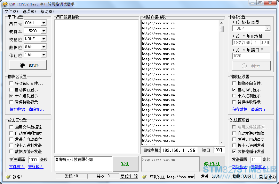Click the serial data receive area

coord(97,86)
